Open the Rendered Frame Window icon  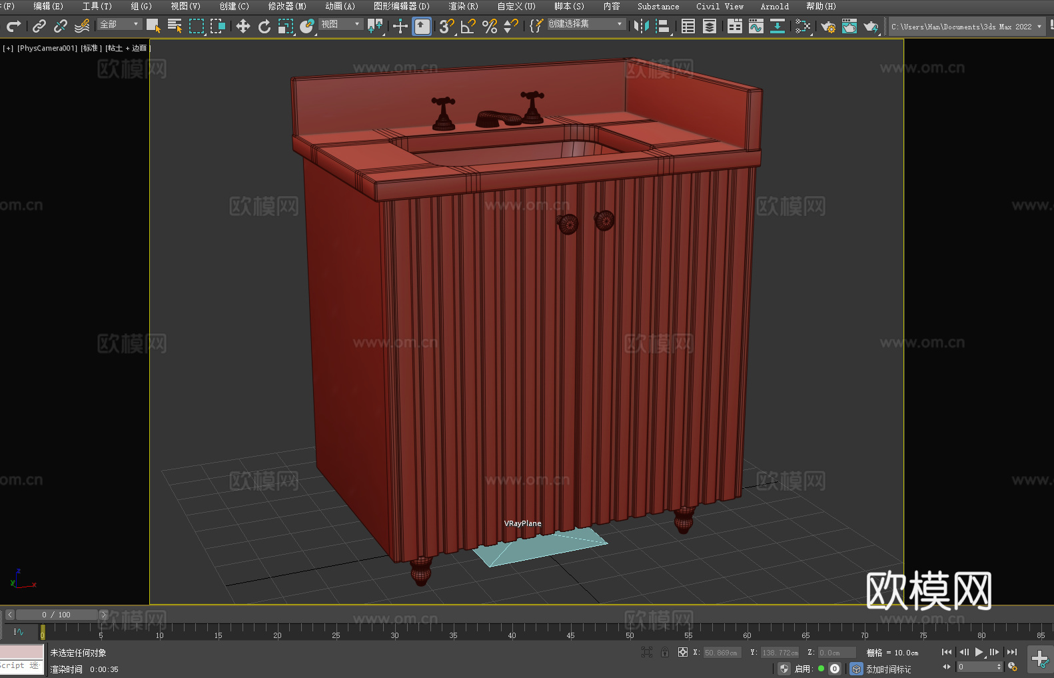point(849,26)
